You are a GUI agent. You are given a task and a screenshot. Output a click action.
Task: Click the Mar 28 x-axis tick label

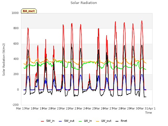click(117, 108)
